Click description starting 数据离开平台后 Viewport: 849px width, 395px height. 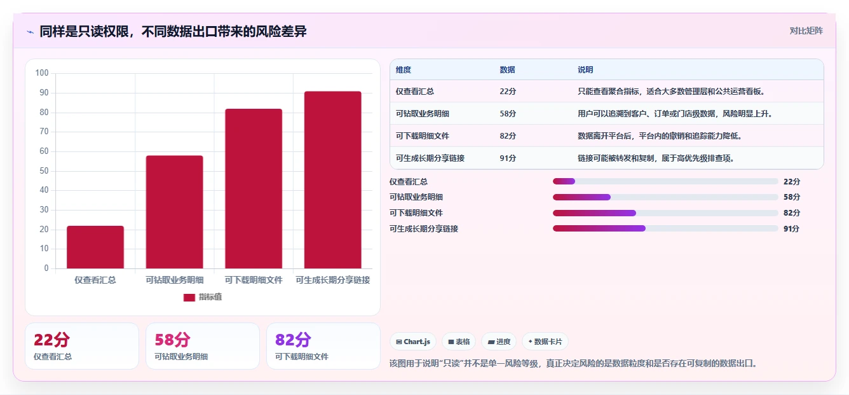tap(660, 136)
